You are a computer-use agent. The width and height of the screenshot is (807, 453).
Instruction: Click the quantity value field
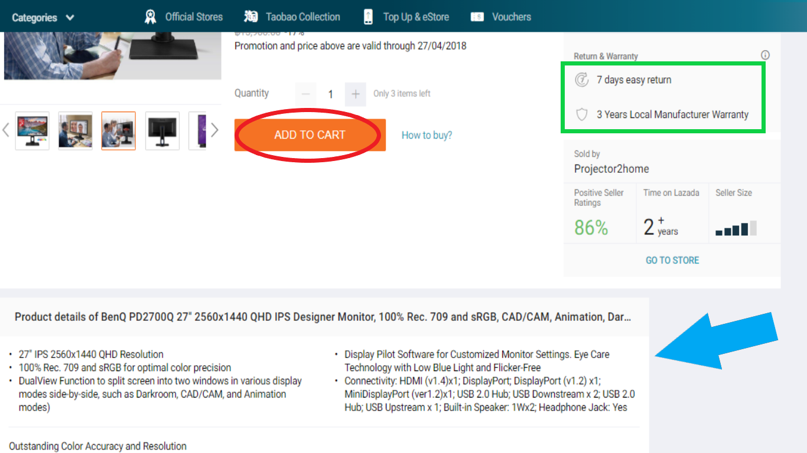[331, 94]
